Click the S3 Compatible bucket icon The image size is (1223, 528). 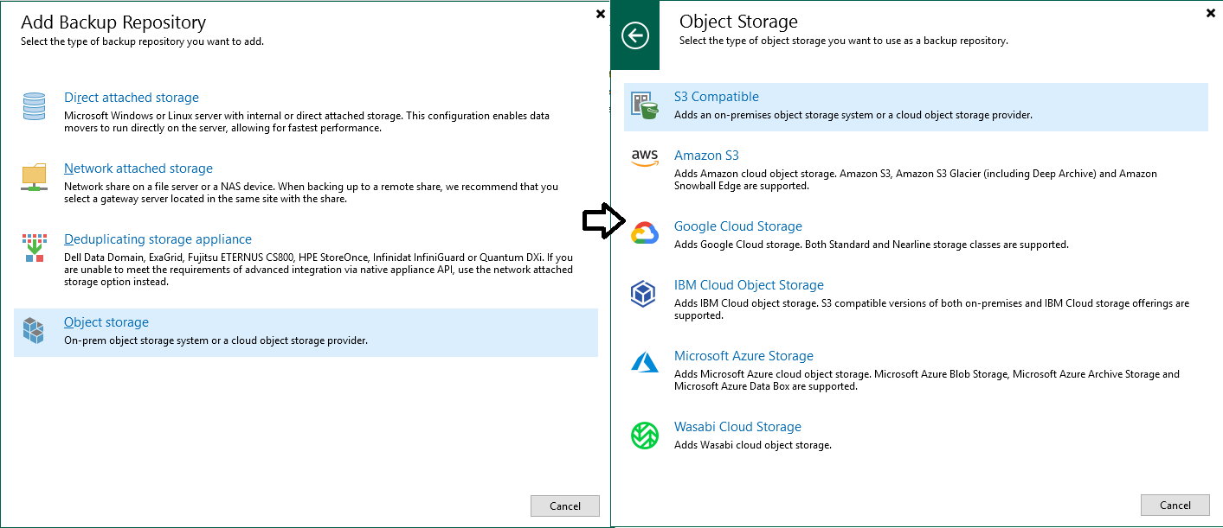(x=645, y=105)
